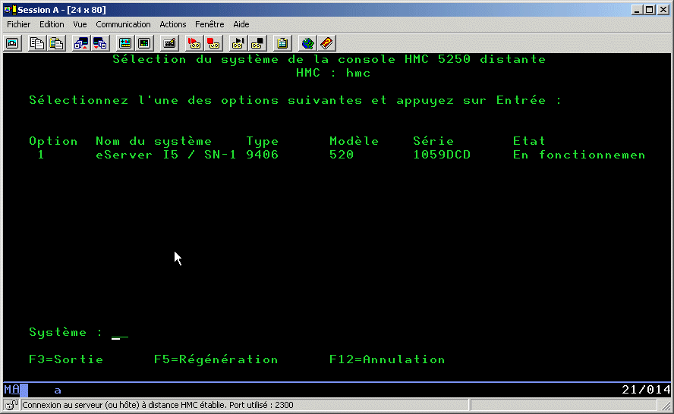Click the yellow clipboard viewer toolbar icon
Viewport: 674px width, 414px height.
(x=282, y=43)
